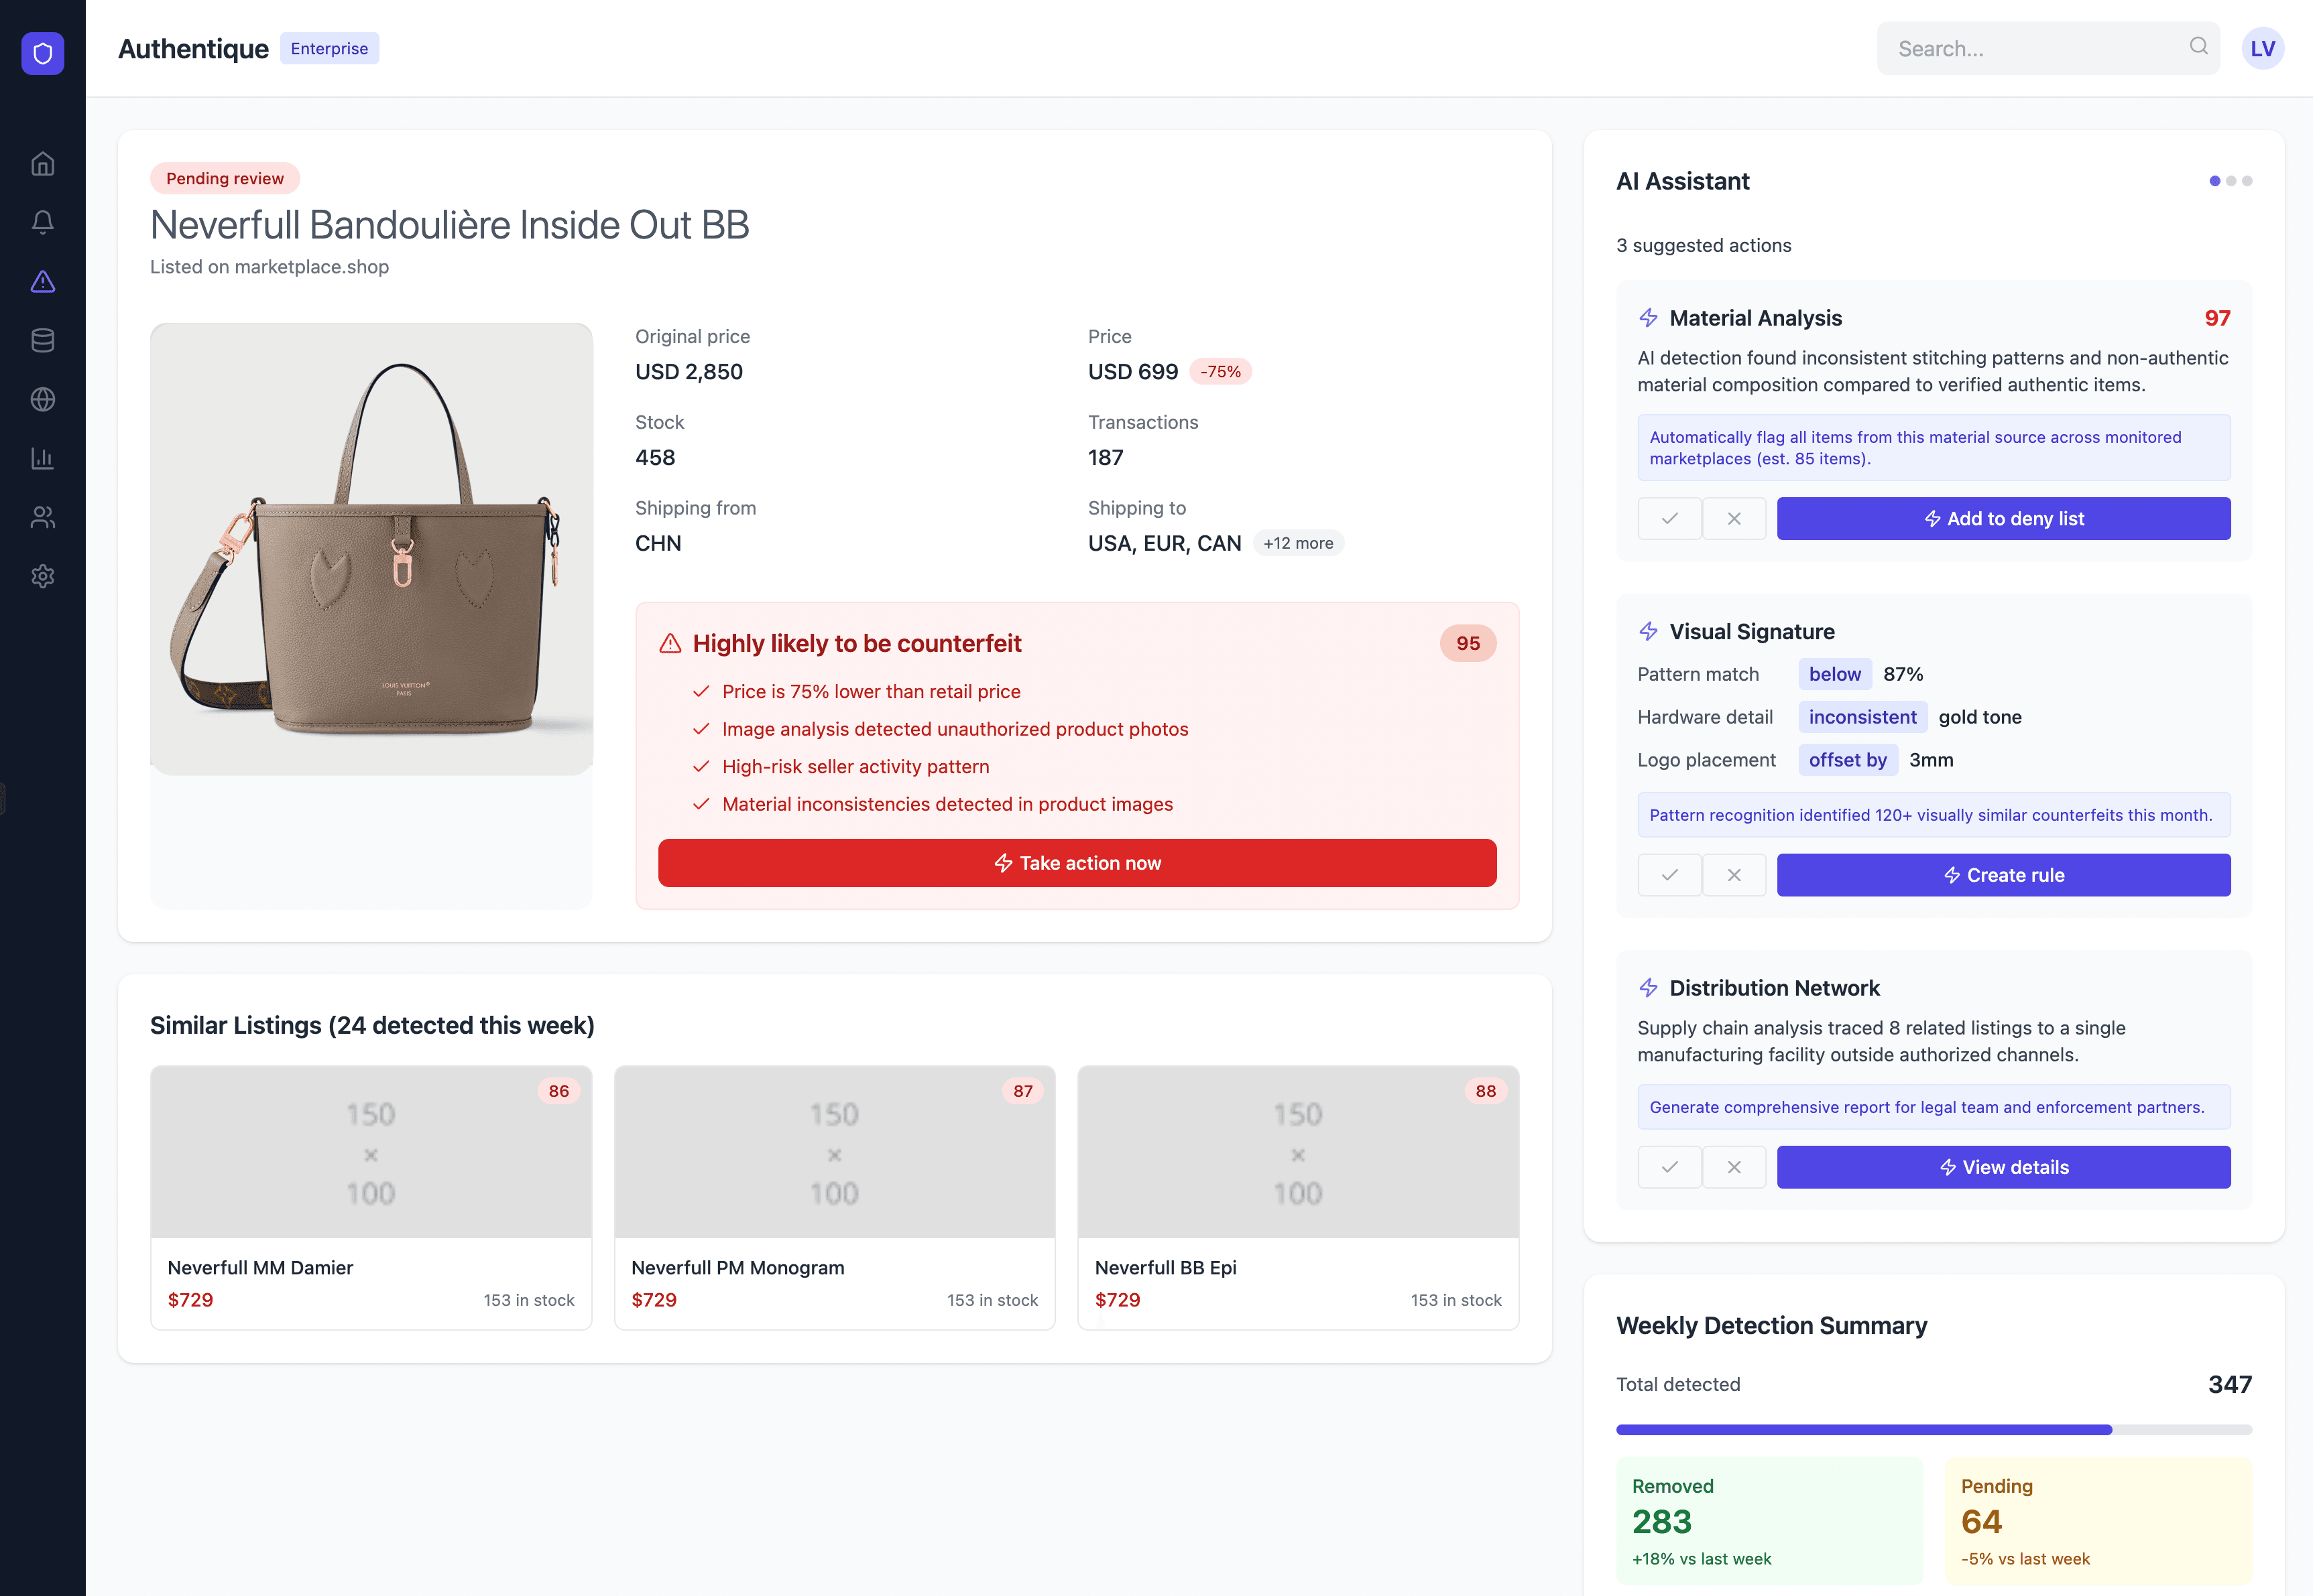Click the Visual Signature lightning icon
Screen dimensions: 2313x1596
point(1649,631)
